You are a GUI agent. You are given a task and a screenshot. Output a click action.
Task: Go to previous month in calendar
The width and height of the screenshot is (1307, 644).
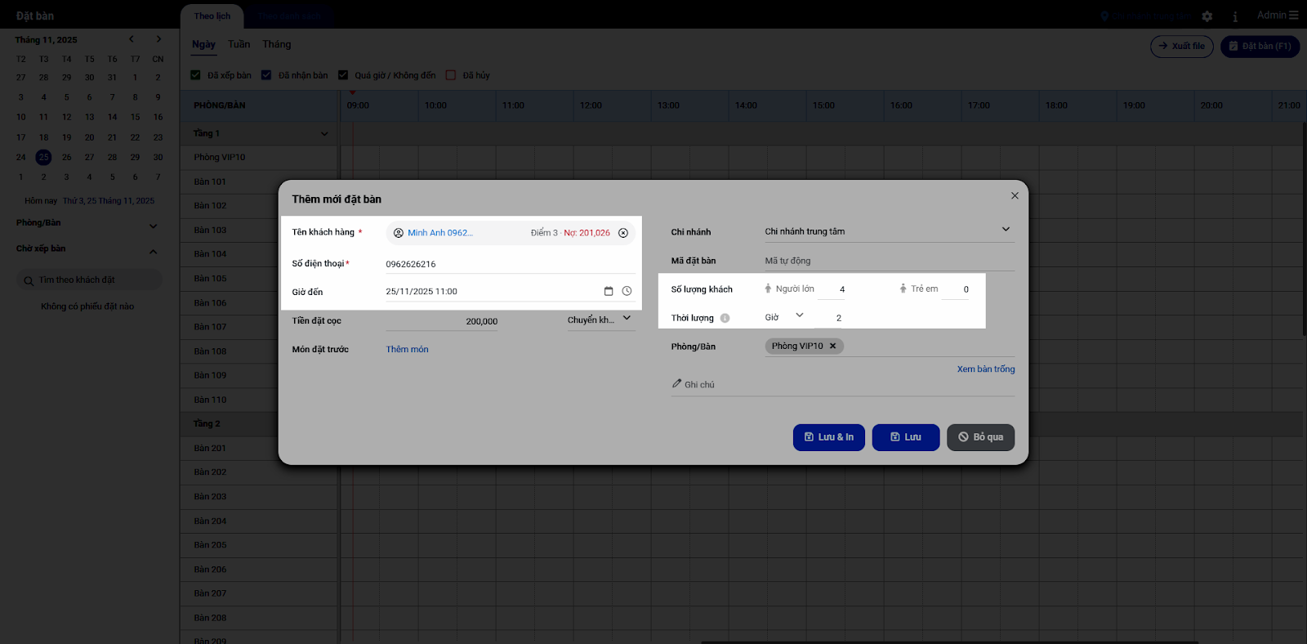pyautogui.click(x=132, y=39)
